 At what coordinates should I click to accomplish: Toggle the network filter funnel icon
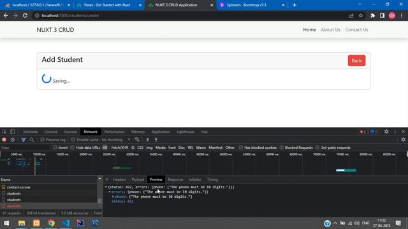click(24, 140)
